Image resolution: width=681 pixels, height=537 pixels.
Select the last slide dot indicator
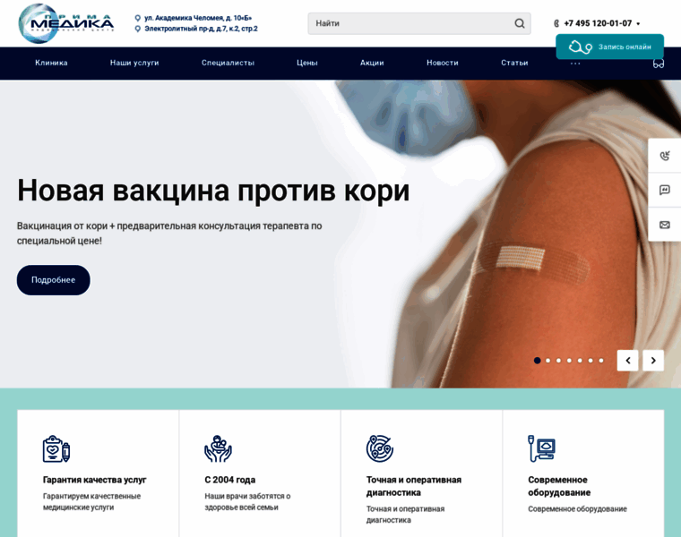601,361
